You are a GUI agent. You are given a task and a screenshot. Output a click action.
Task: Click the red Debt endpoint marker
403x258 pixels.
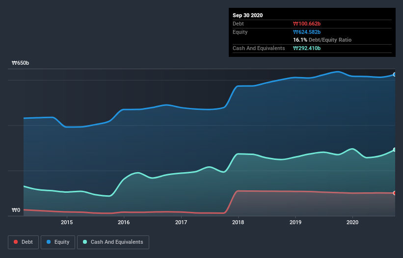395,193
